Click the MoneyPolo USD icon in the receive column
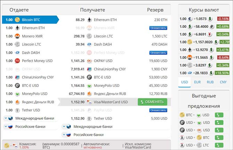 [x=89, y=86]
